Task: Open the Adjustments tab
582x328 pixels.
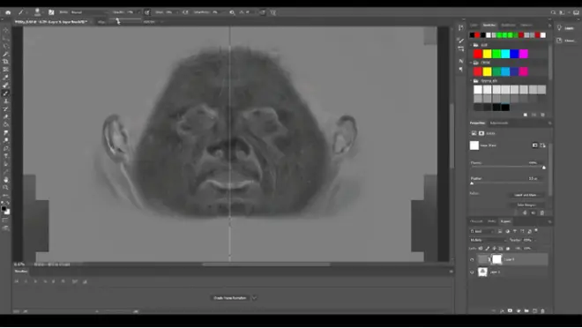Action: click(x=499, y=123)
